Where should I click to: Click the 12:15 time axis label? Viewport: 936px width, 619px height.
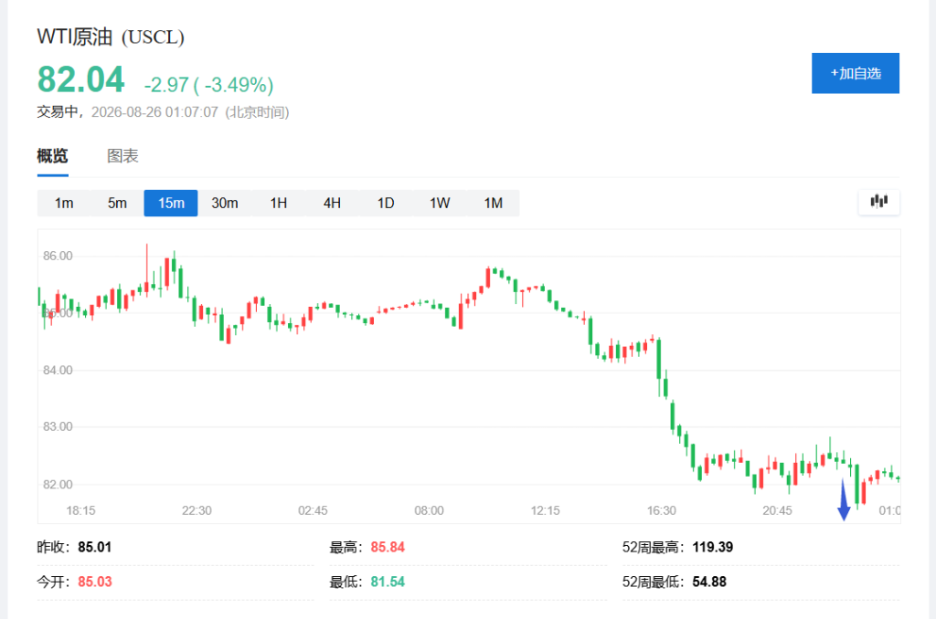coord(545,510)
